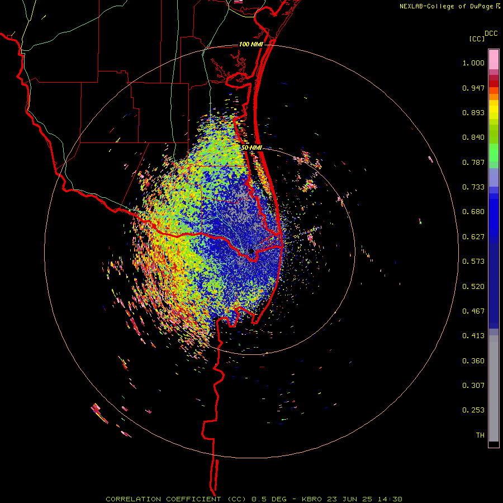
Task: Click the 0.680 scale value
Action: point(473,212)
